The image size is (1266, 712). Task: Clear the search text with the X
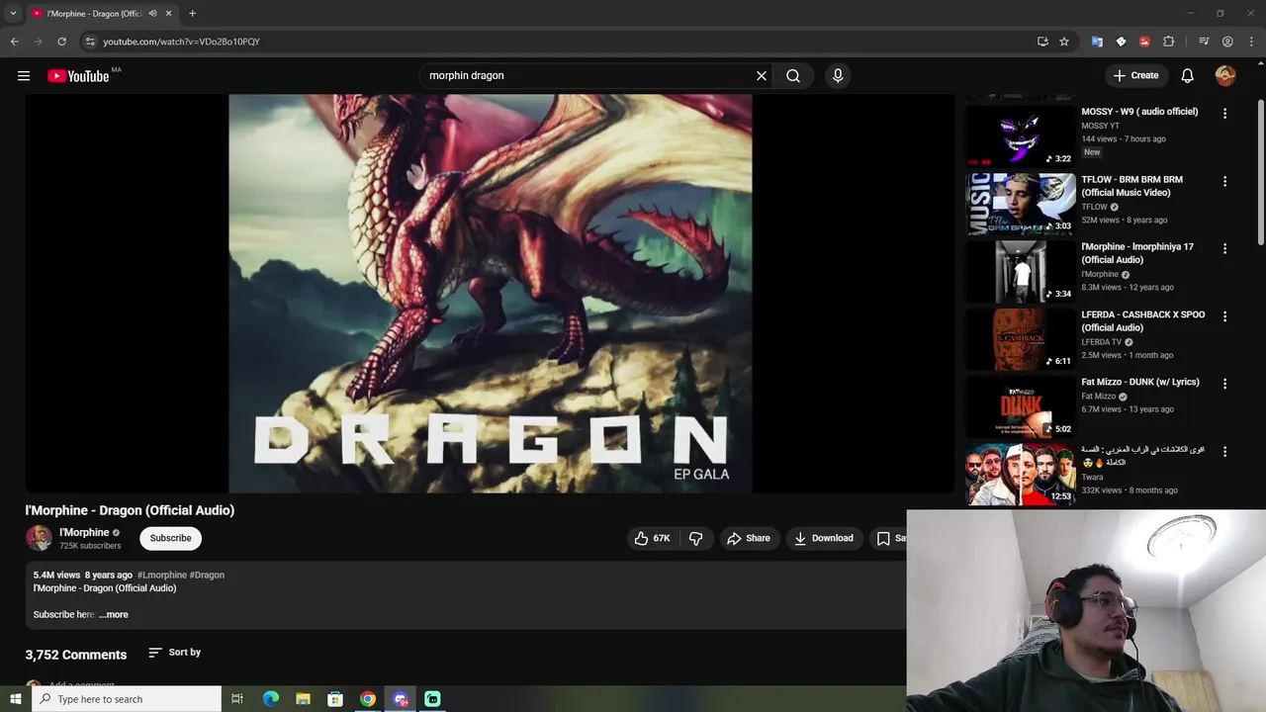click(762, 75)
